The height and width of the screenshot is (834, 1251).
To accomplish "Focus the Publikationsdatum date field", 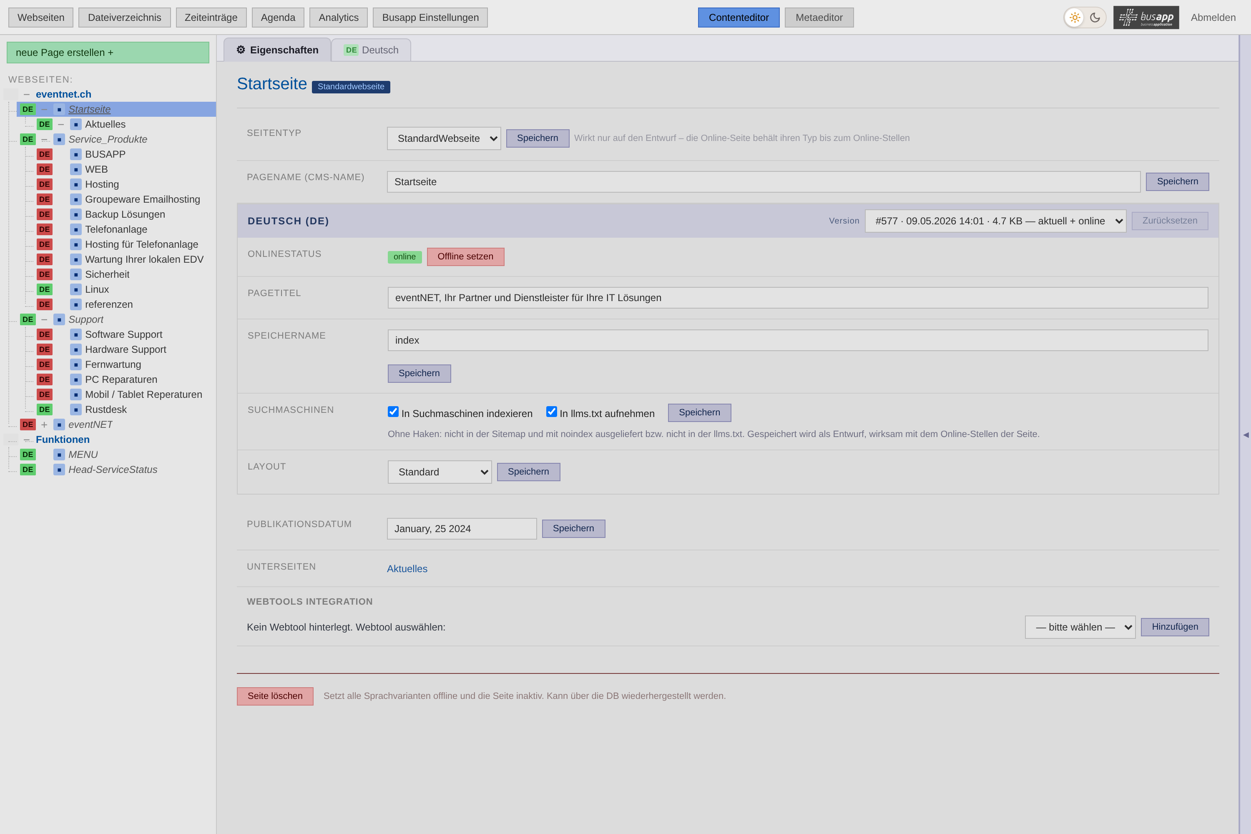I will 462,529.
